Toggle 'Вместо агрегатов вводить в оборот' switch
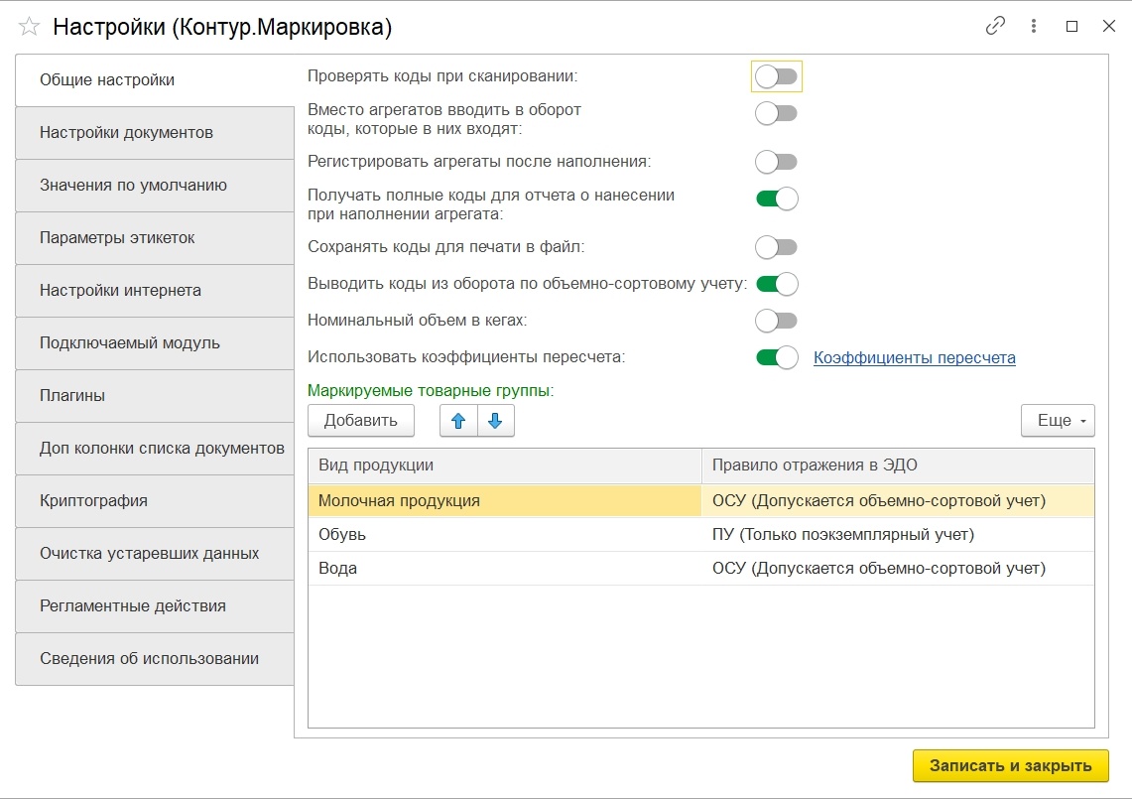The height and width of the screenshot is (799, 1132). [777, 113]
